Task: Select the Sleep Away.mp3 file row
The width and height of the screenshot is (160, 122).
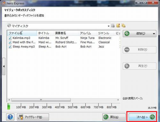Action: [64, 47]
